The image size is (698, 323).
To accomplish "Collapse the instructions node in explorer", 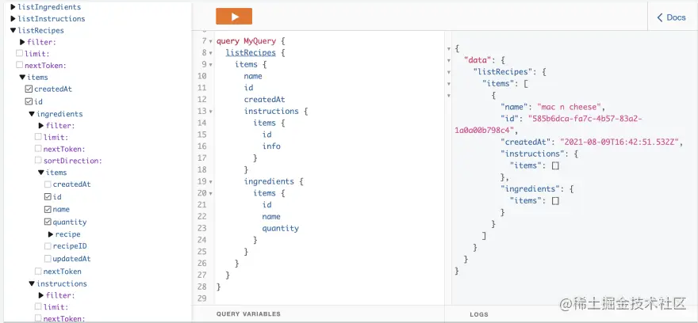I will 32,283.
